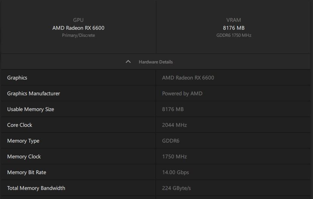This screenshot has height=199, width=313.
Task: Select the Graphics row label
Action: pos(17,78)
